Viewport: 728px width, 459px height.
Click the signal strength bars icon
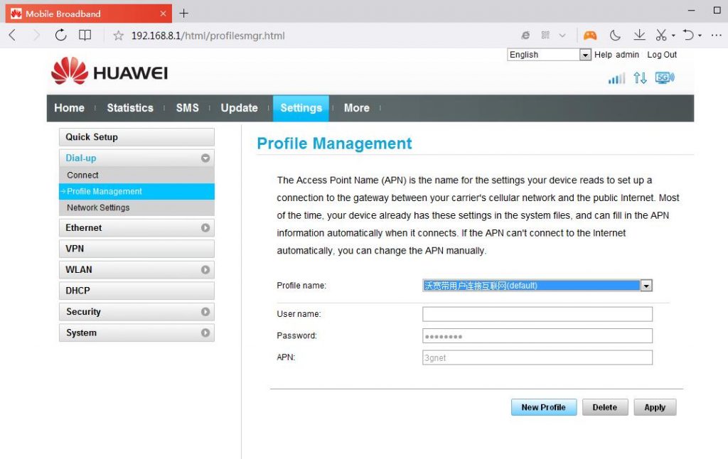point(616,78)
